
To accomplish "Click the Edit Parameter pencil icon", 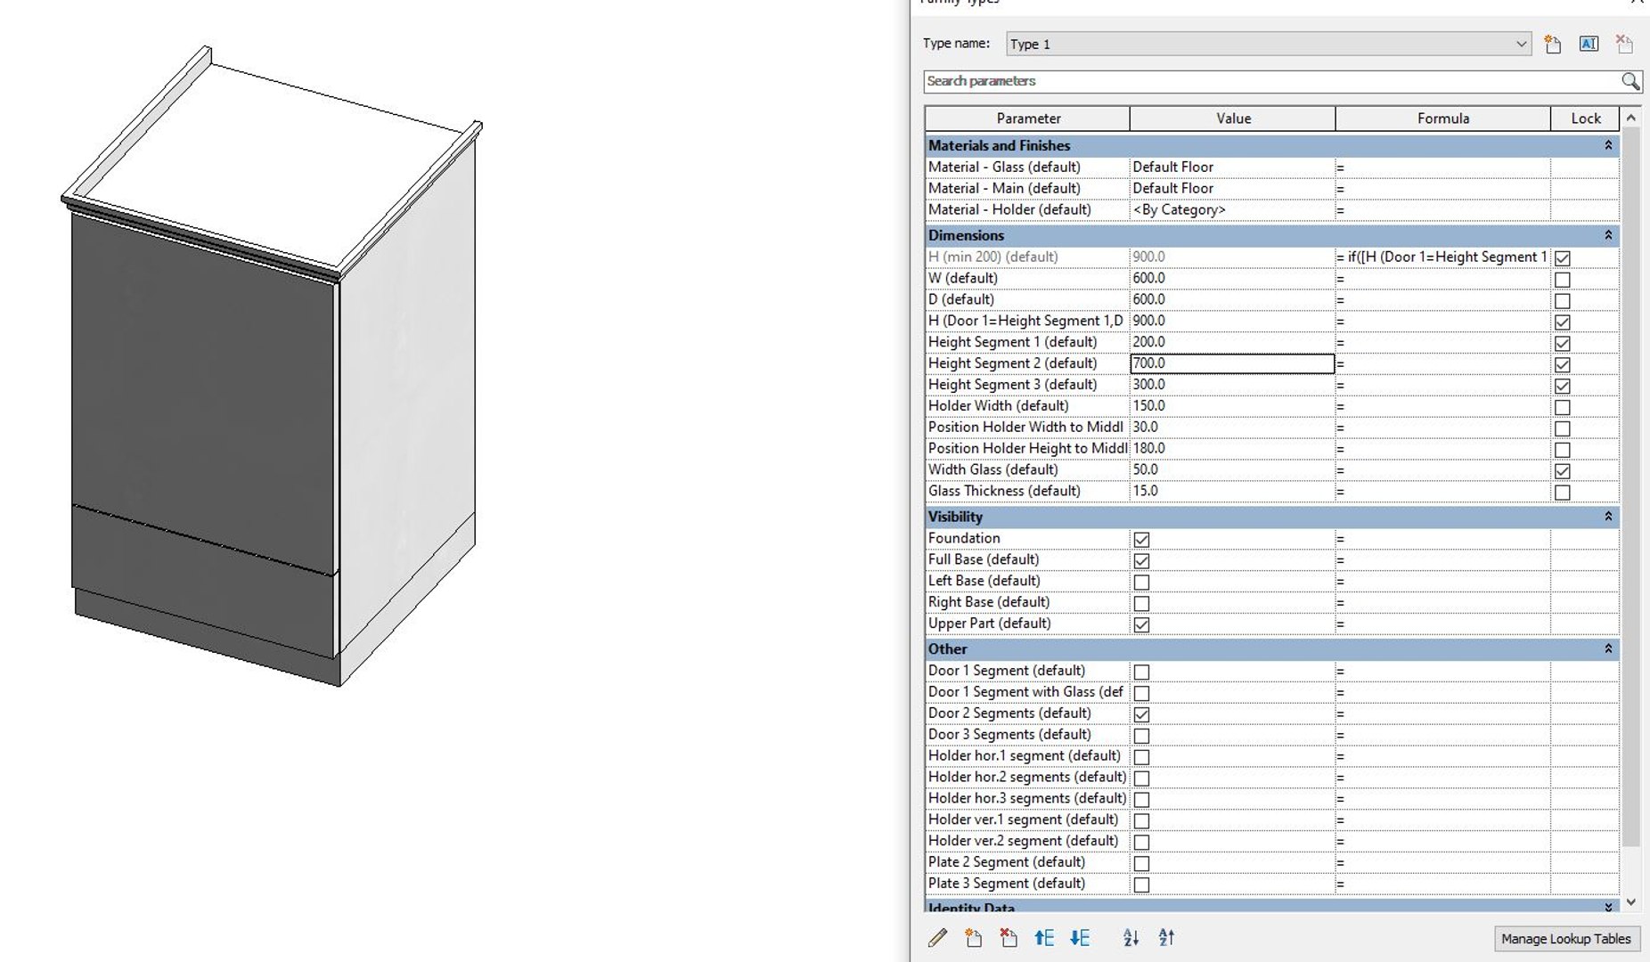I will tap(937, 937).
